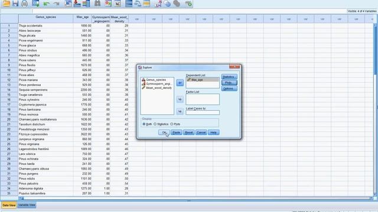Close the Explore dialog window
The image size is (378, 212).
pos(234,67)
